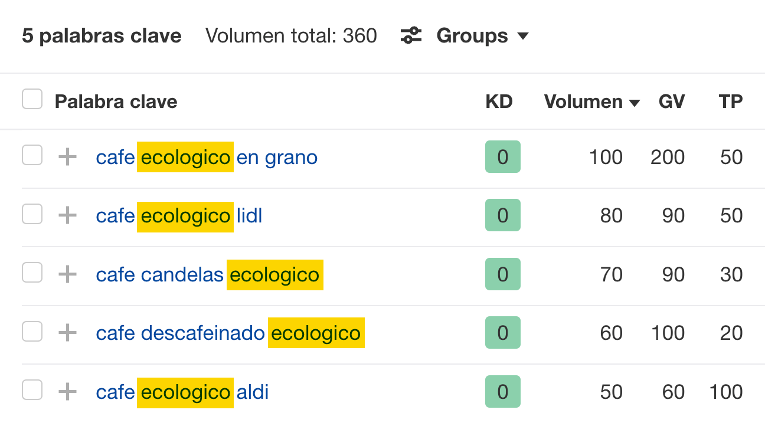Open 'cafe ecologico en grano' keyword link
The image size is (765, 426).
(x=207, y=158)
